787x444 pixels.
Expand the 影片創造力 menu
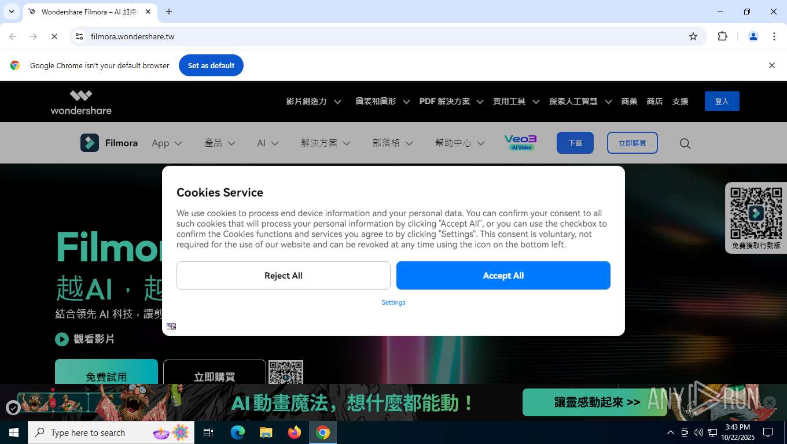point(314,101)
